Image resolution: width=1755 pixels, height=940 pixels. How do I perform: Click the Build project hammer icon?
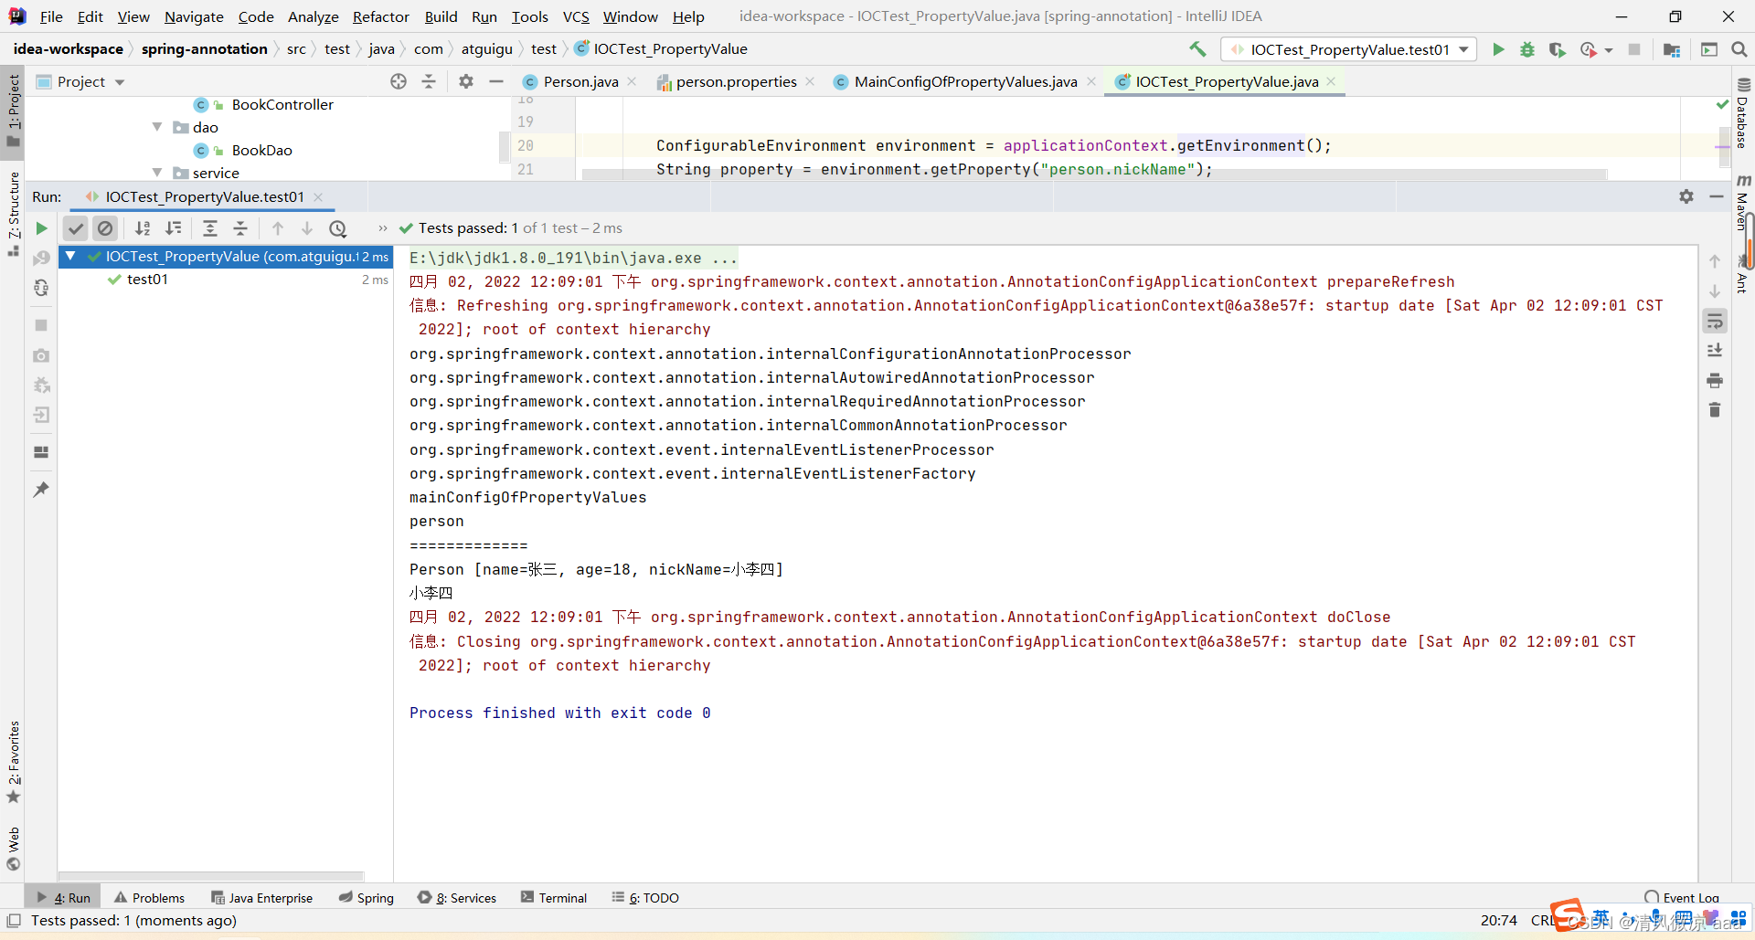click(1197, 49)
